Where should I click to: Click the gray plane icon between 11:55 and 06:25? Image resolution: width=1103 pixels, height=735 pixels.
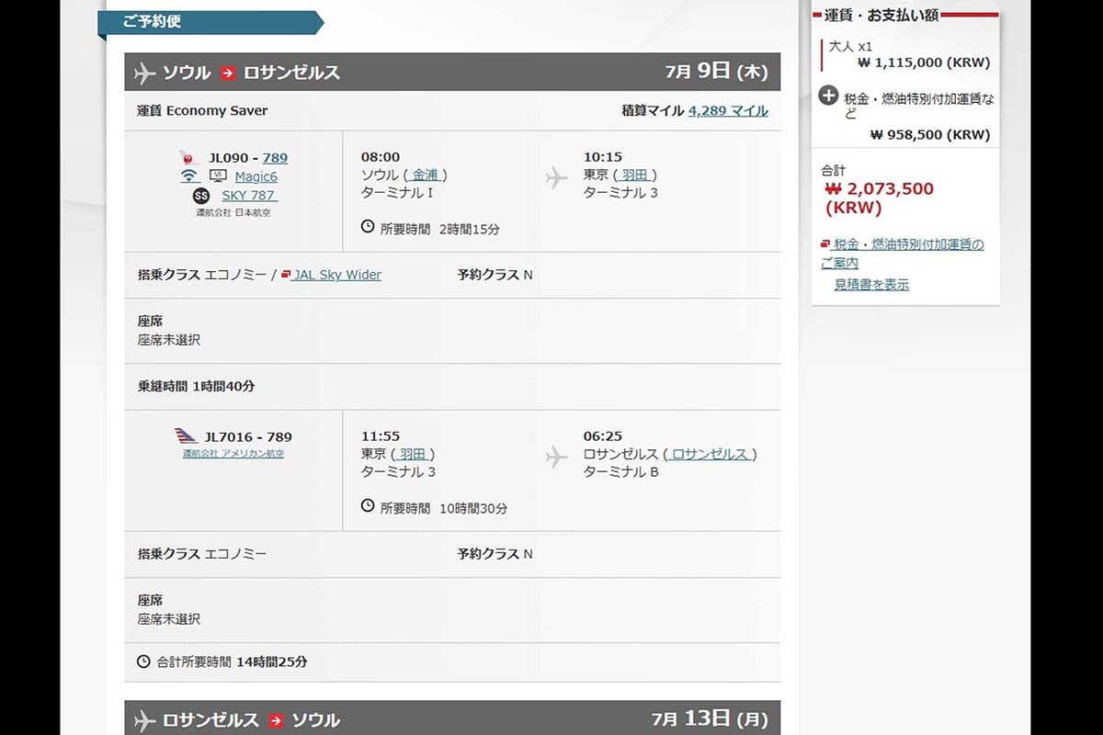[556, 457]
